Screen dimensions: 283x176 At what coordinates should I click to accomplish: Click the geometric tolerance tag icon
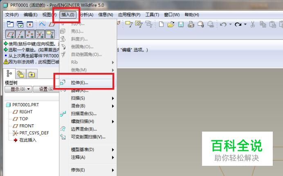[x=139, y=24]
